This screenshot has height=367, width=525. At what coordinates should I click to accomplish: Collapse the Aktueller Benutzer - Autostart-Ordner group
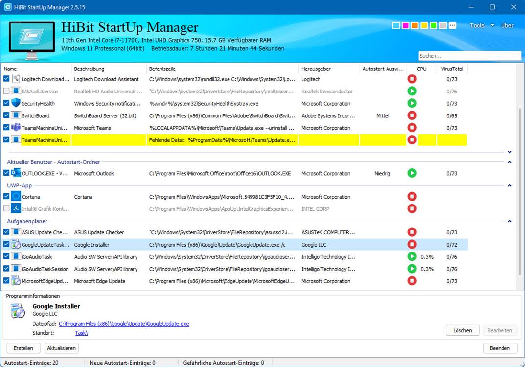tap(510, 162)
